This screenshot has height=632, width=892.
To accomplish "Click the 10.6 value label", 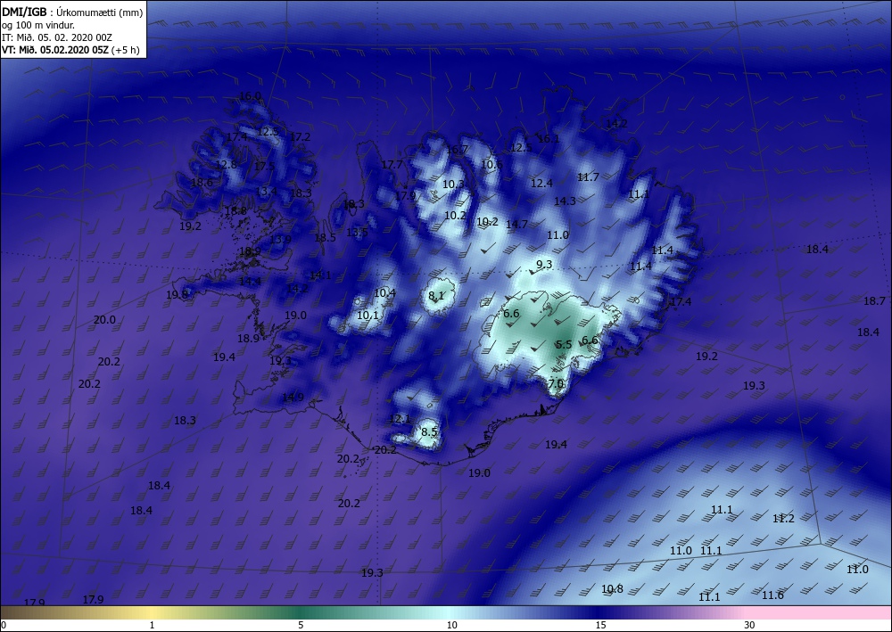I will 491,165.
